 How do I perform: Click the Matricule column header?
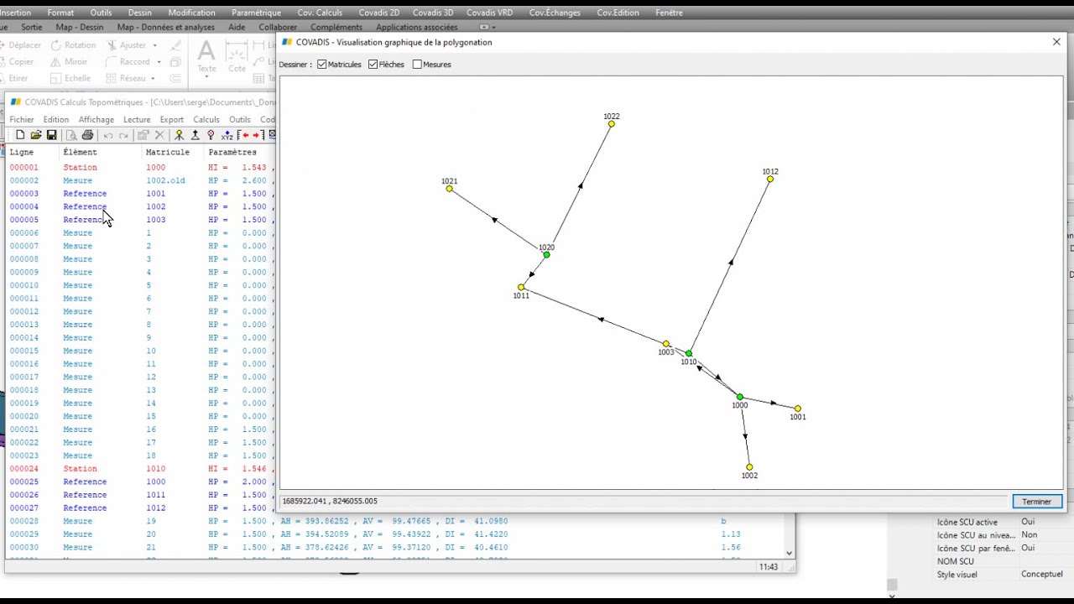click(168, 153)
